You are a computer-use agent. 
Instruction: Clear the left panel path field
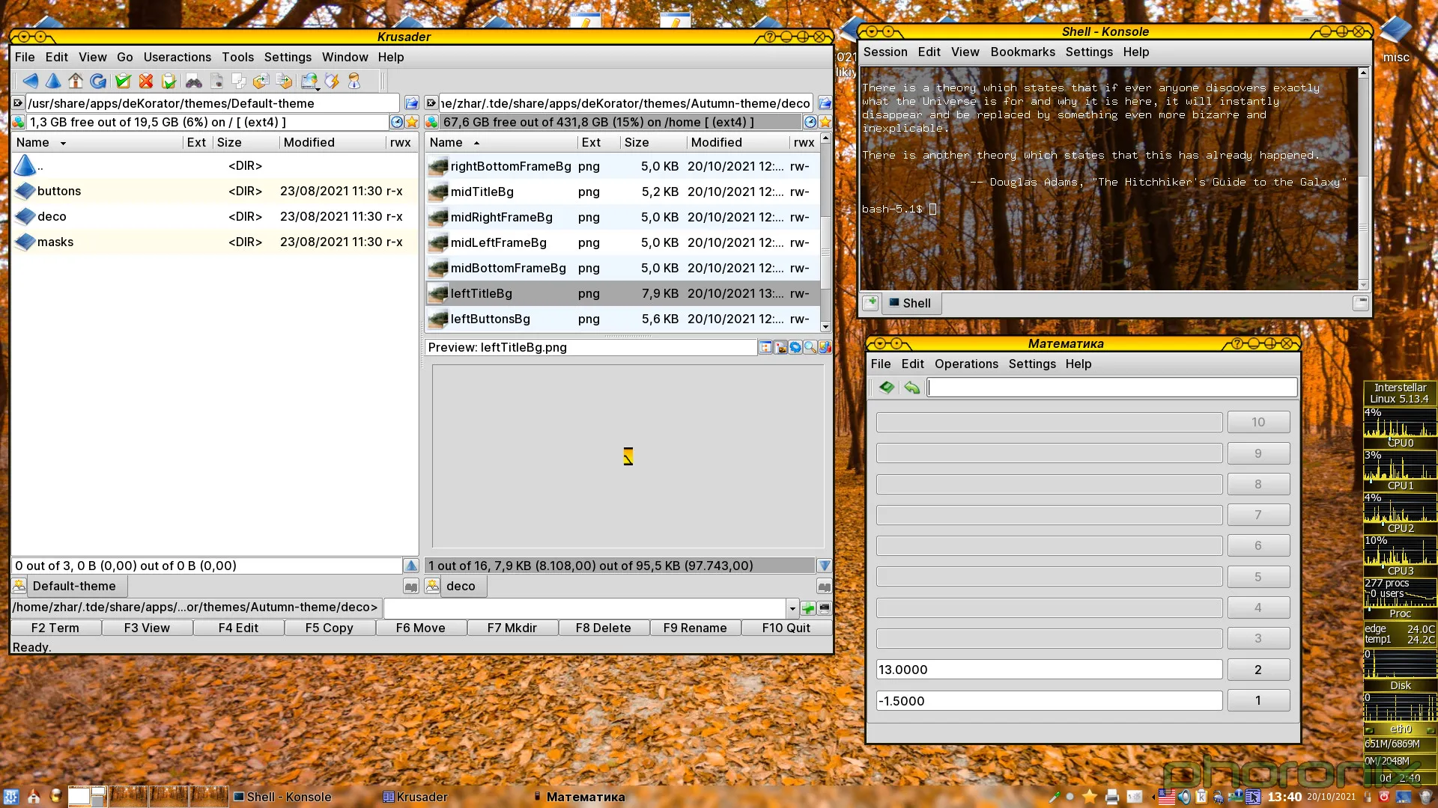click(18, 103)
